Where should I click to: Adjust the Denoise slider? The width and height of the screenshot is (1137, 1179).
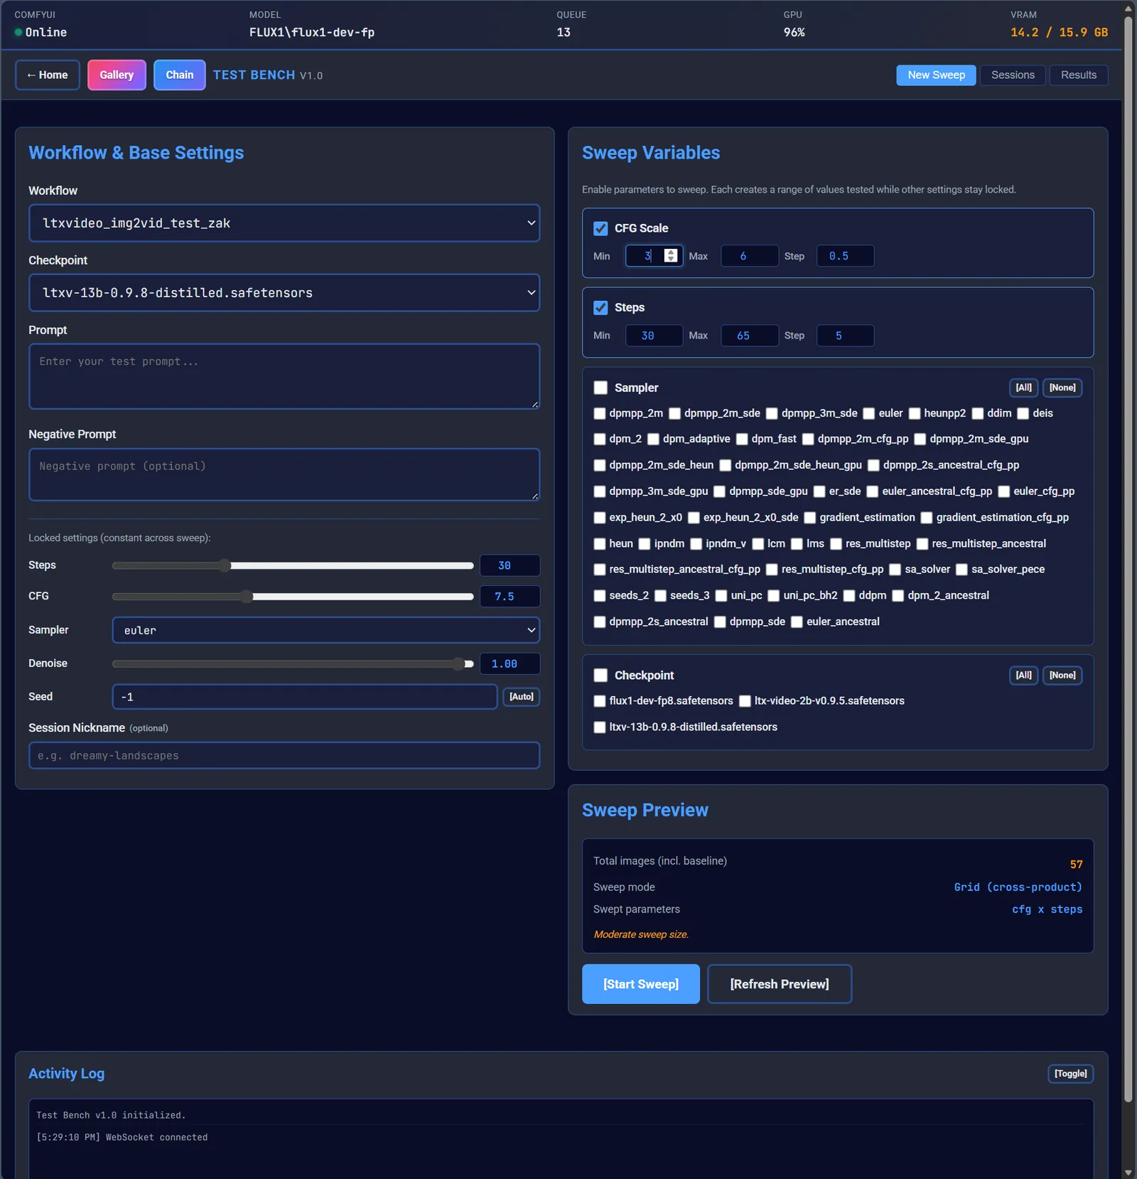click(293, 663)
